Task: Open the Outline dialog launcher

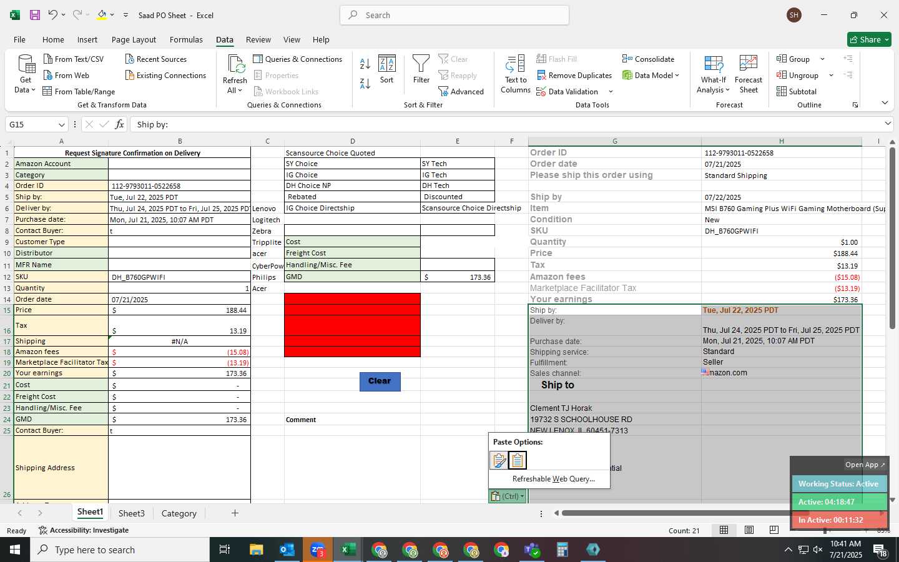Action: point(855,105)
